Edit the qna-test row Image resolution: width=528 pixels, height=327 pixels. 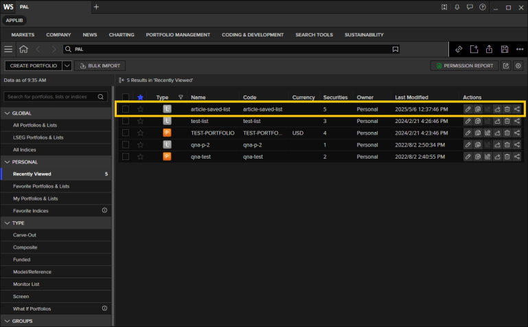(468, 157)
